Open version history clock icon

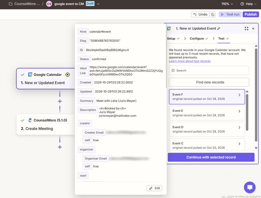pos(213,14)
